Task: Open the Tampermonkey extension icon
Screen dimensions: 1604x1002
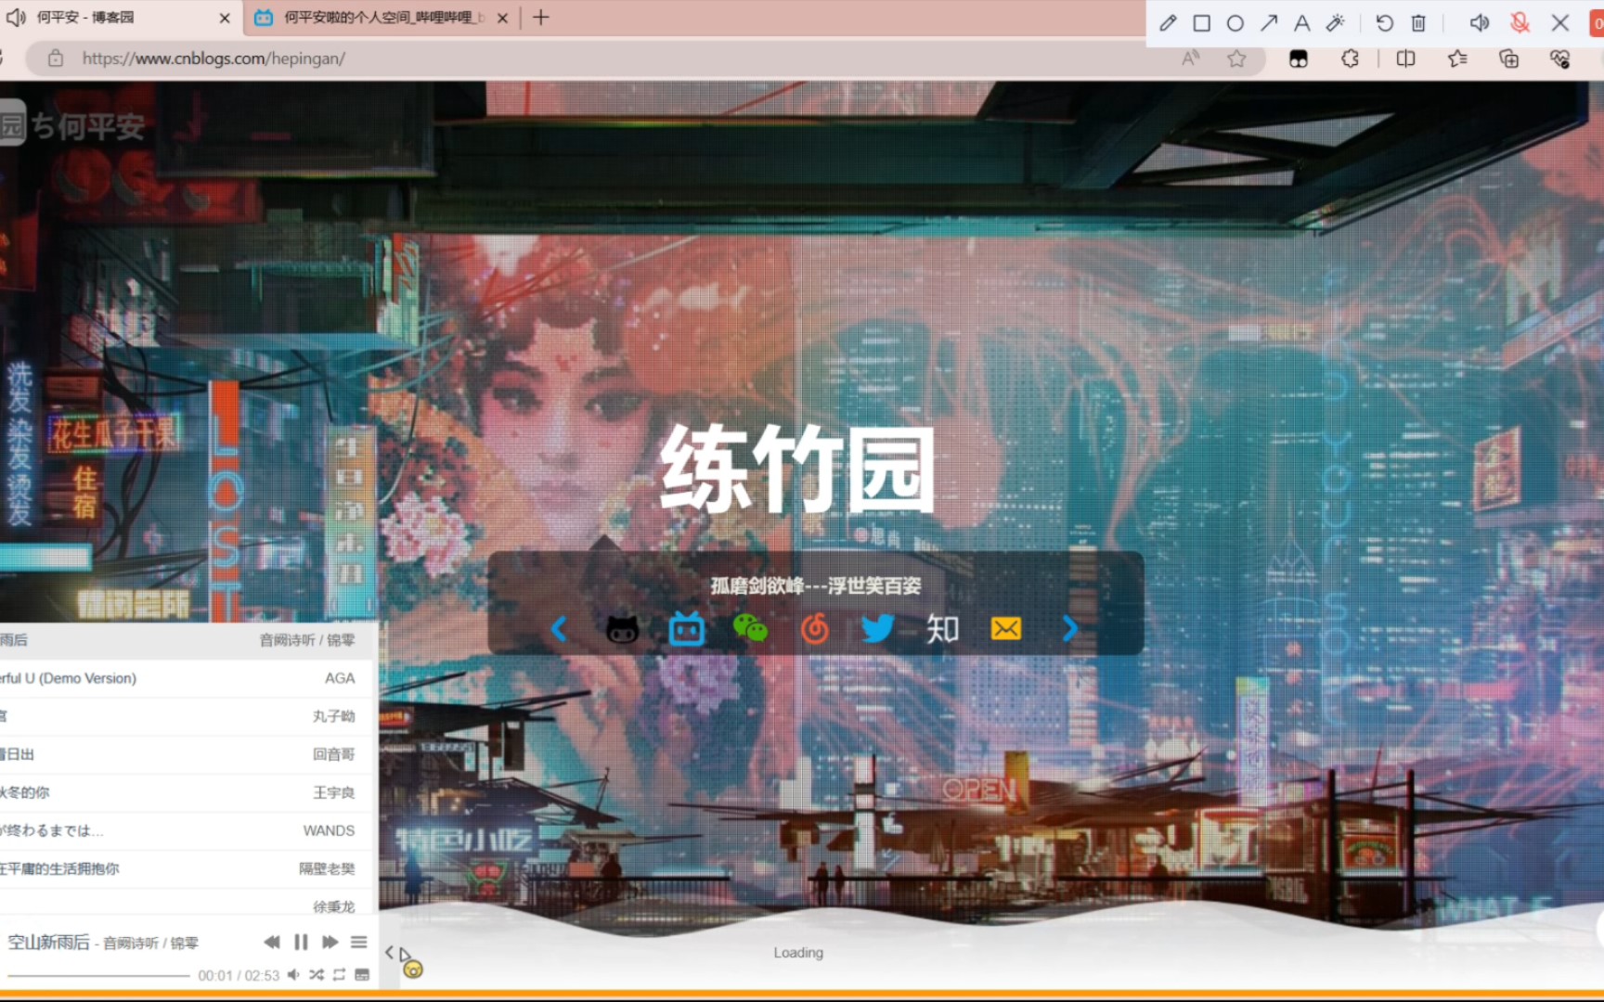Action: [1299, 58]
